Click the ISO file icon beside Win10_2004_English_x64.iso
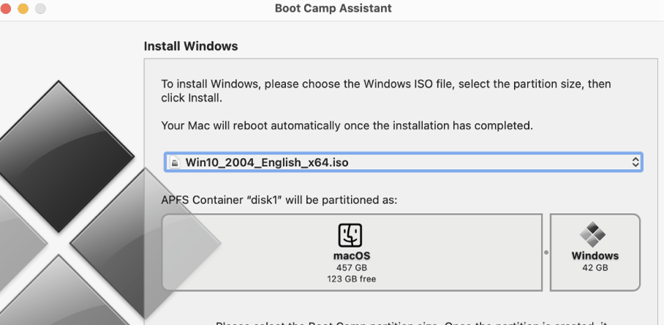This screenshot has height=325, width=664. coord(175,162)
